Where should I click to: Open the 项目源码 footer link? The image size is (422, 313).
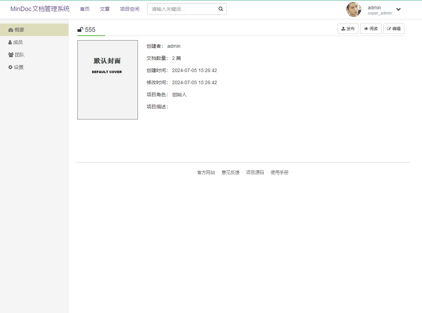[x=255, y=172]
